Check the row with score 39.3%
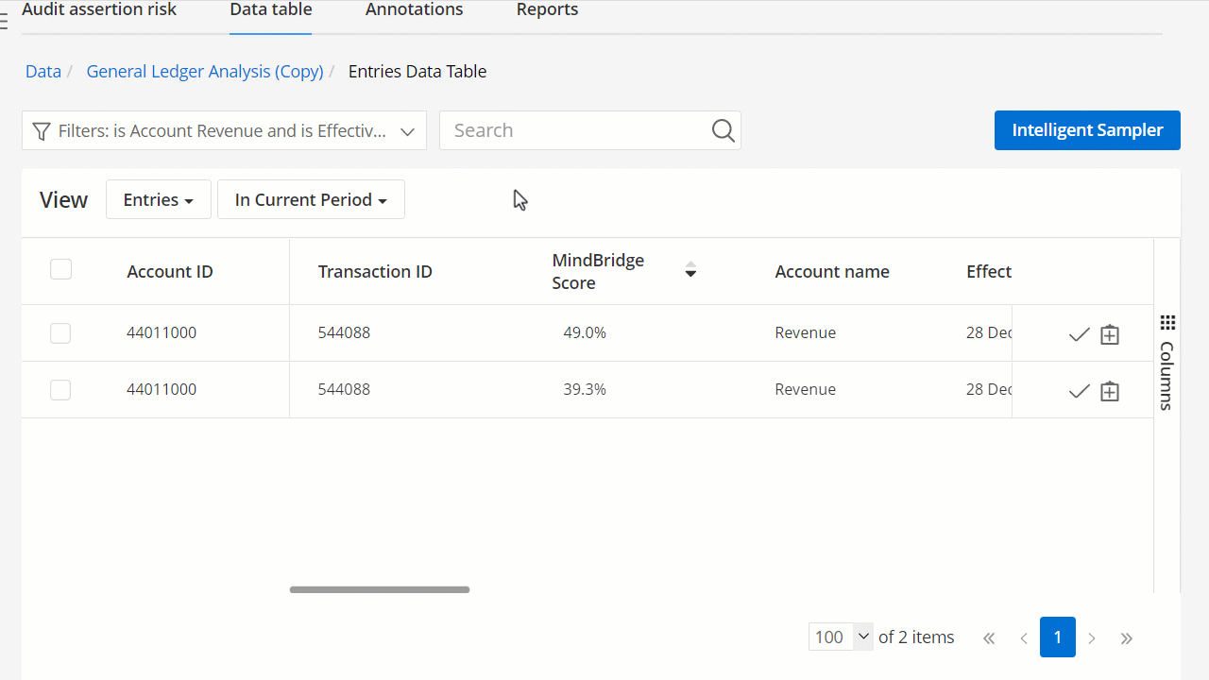Screen dimensions: 1209x680 click(x=60, y=389)
